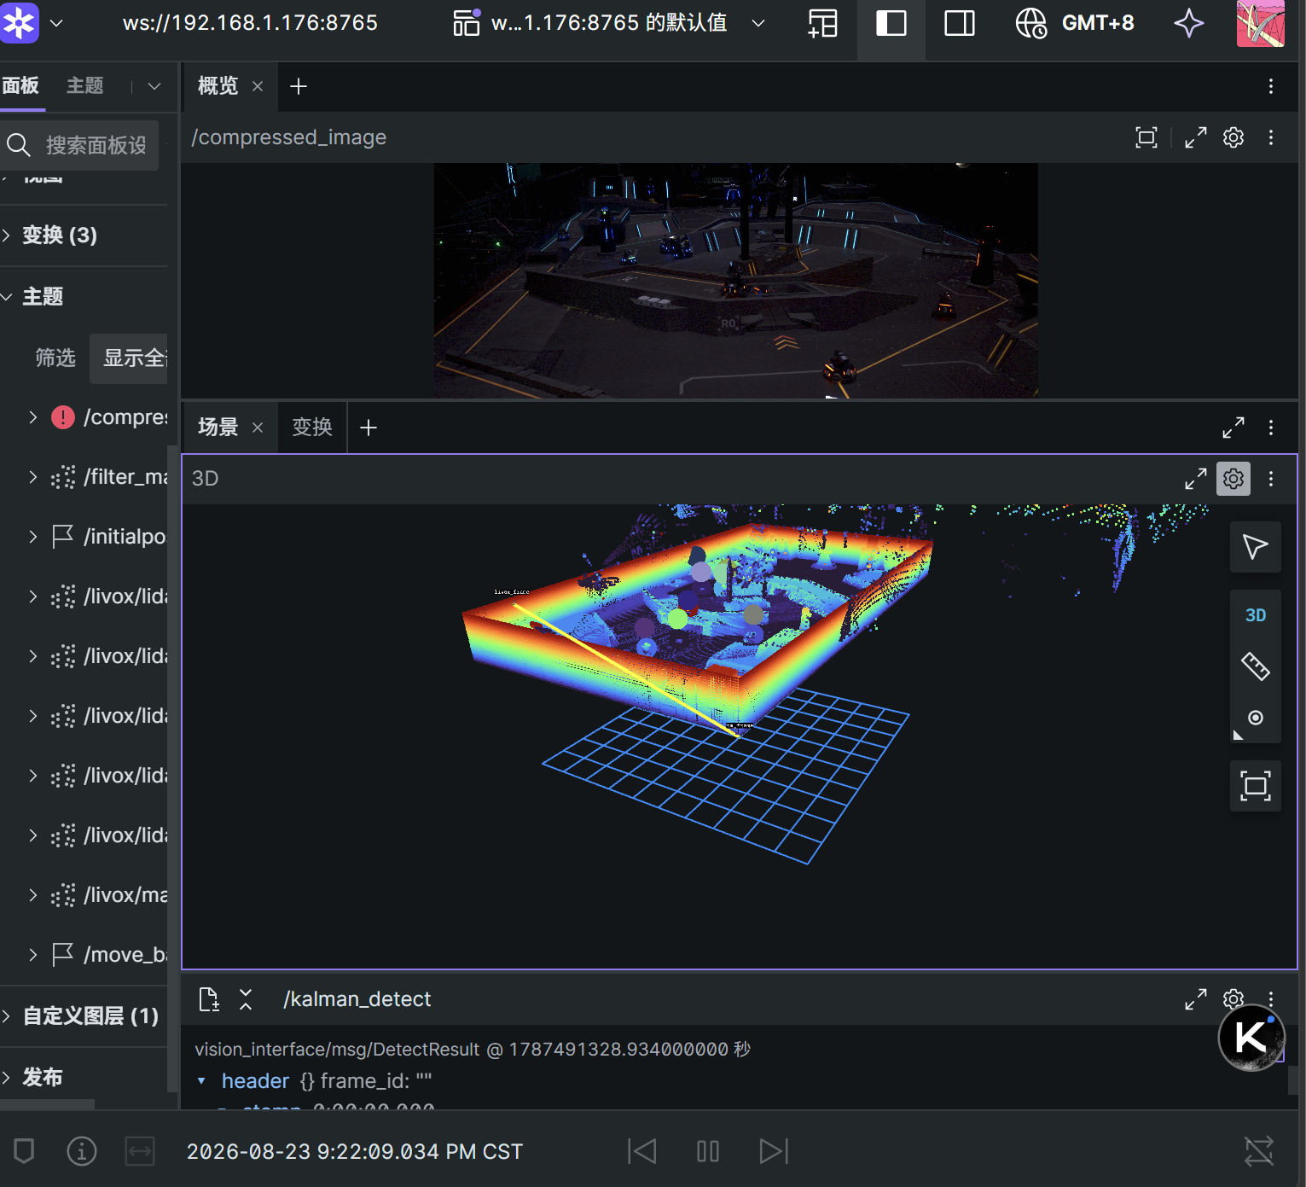Toggle the right sidebar visibility
This screenshot has height=1187, width=1306.
tap(959, 23)
